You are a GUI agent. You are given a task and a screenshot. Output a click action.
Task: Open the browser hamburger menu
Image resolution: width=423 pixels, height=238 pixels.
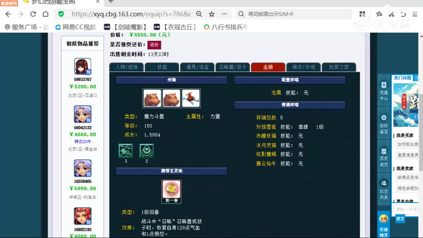(x=415, y=14)
